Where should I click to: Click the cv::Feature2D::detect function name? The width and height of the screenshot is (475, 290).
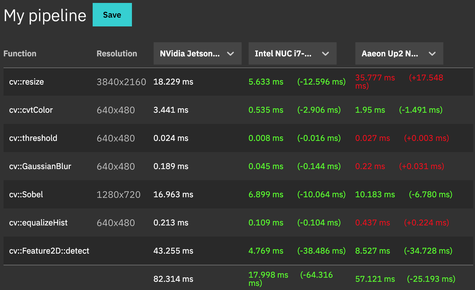49,251
